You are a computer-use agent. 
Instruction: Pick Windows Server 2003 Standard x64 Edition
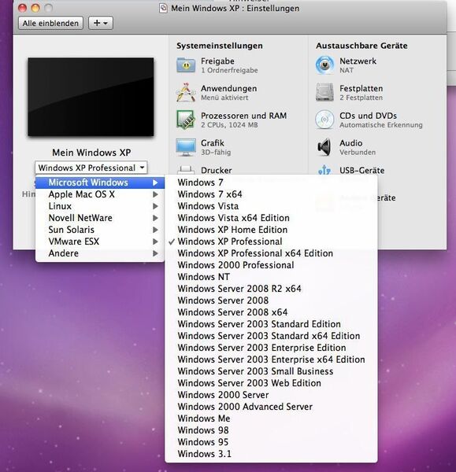pyautogui.click(x=271, y=336)
